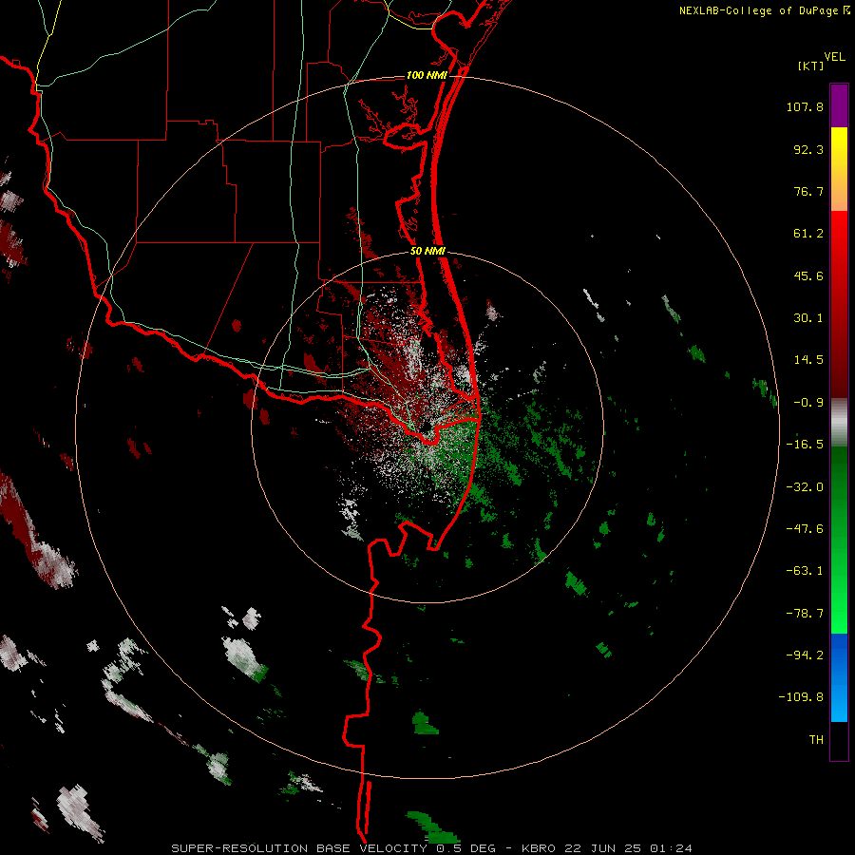The width and height of the screenshot is (855, 855).
Task: Pick the purple segment of velocity color bar
Action: point(839,105)
